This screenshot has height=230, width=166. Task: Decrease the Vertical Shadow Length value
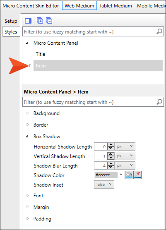[111, 158]
